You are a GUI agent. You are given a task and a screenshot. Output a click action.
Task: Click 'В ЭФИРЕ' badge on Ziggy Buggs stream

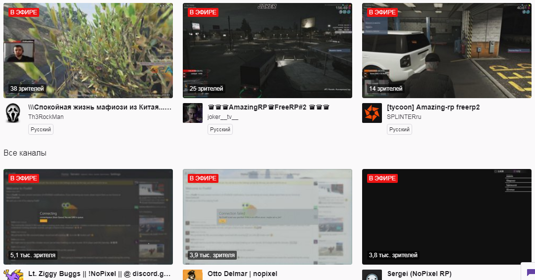[x=24, y=178]
